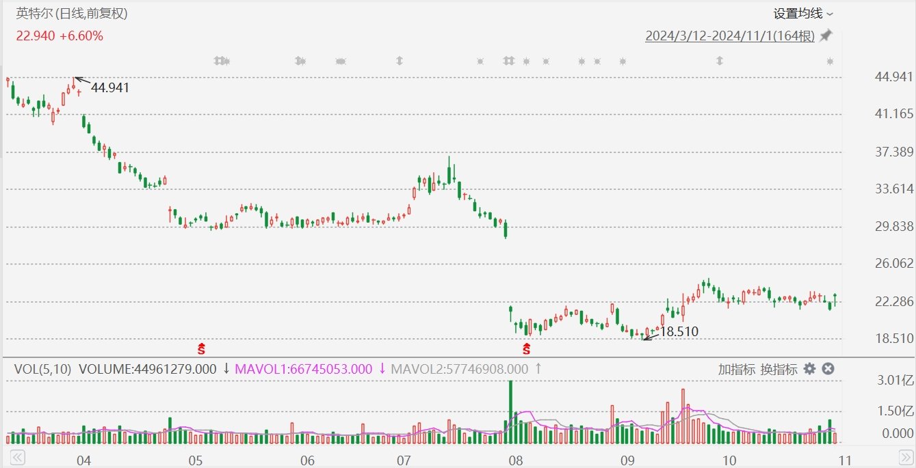The height and width of the screenshot is (468, 916).
Task: Click the double-arrow event marker above July
Action: coord(399,61)
